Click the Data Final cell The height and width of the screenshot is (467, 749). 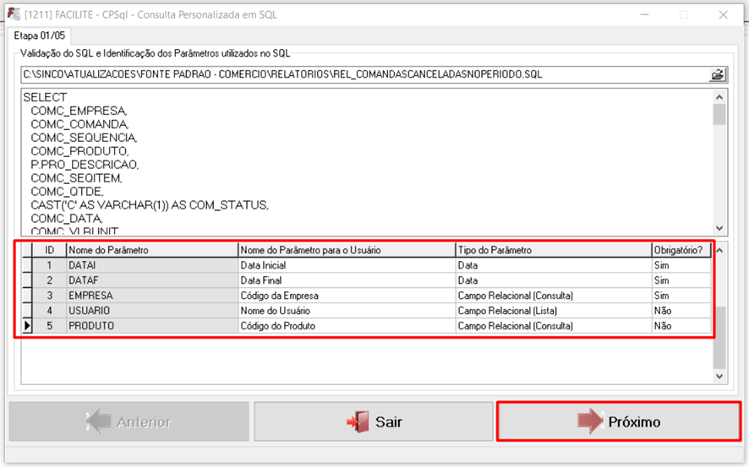[x=347, y=280]
